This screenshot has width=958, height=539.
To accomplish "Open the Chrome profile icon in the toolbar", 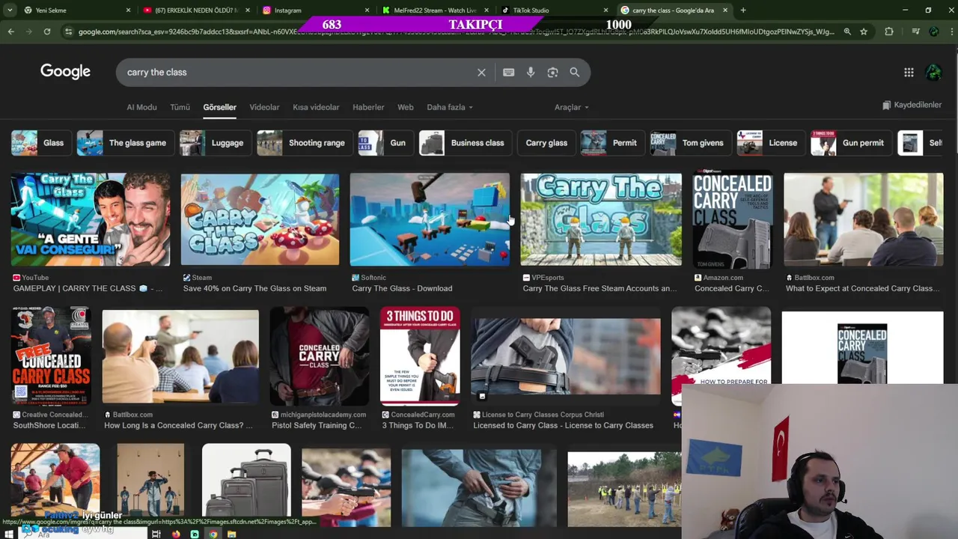I will point(933,31).
